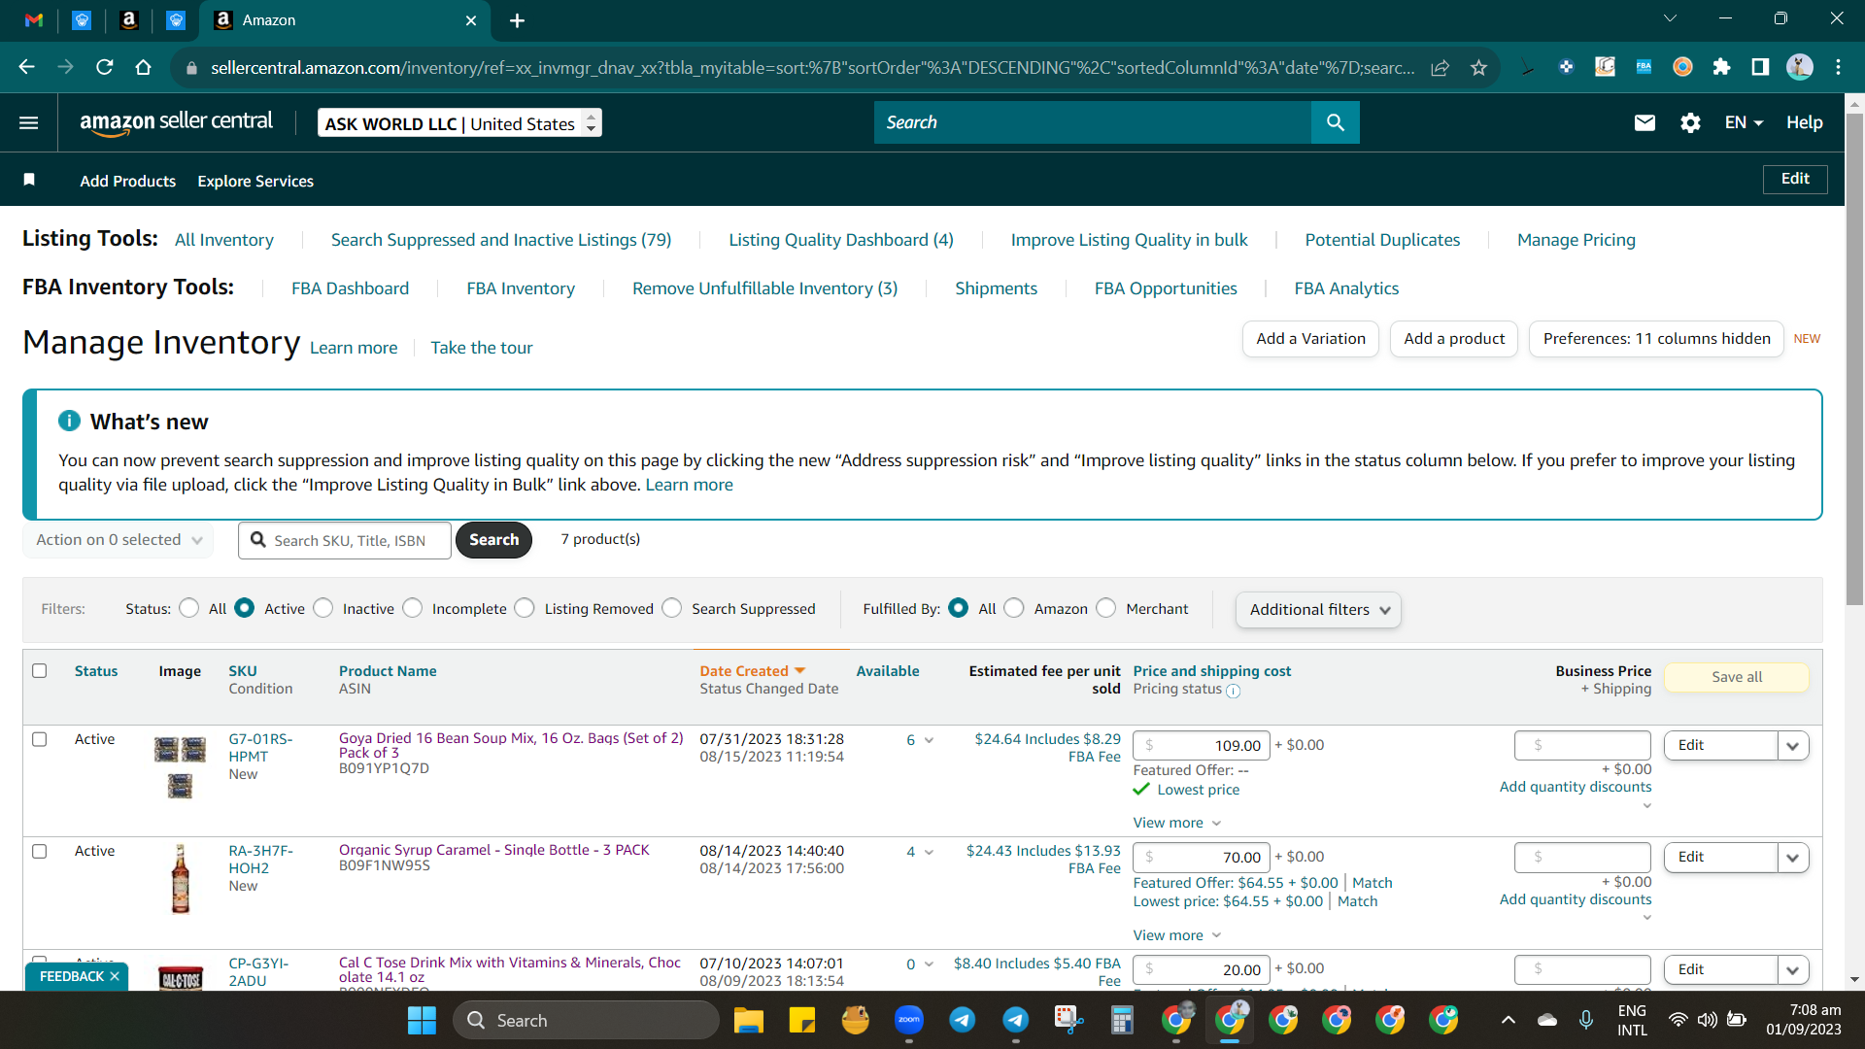The width and height of the screenshot is (1865, 1049).
Task: Click the bookmark icon in navigation bar
Action: click(x=29, y=180)
